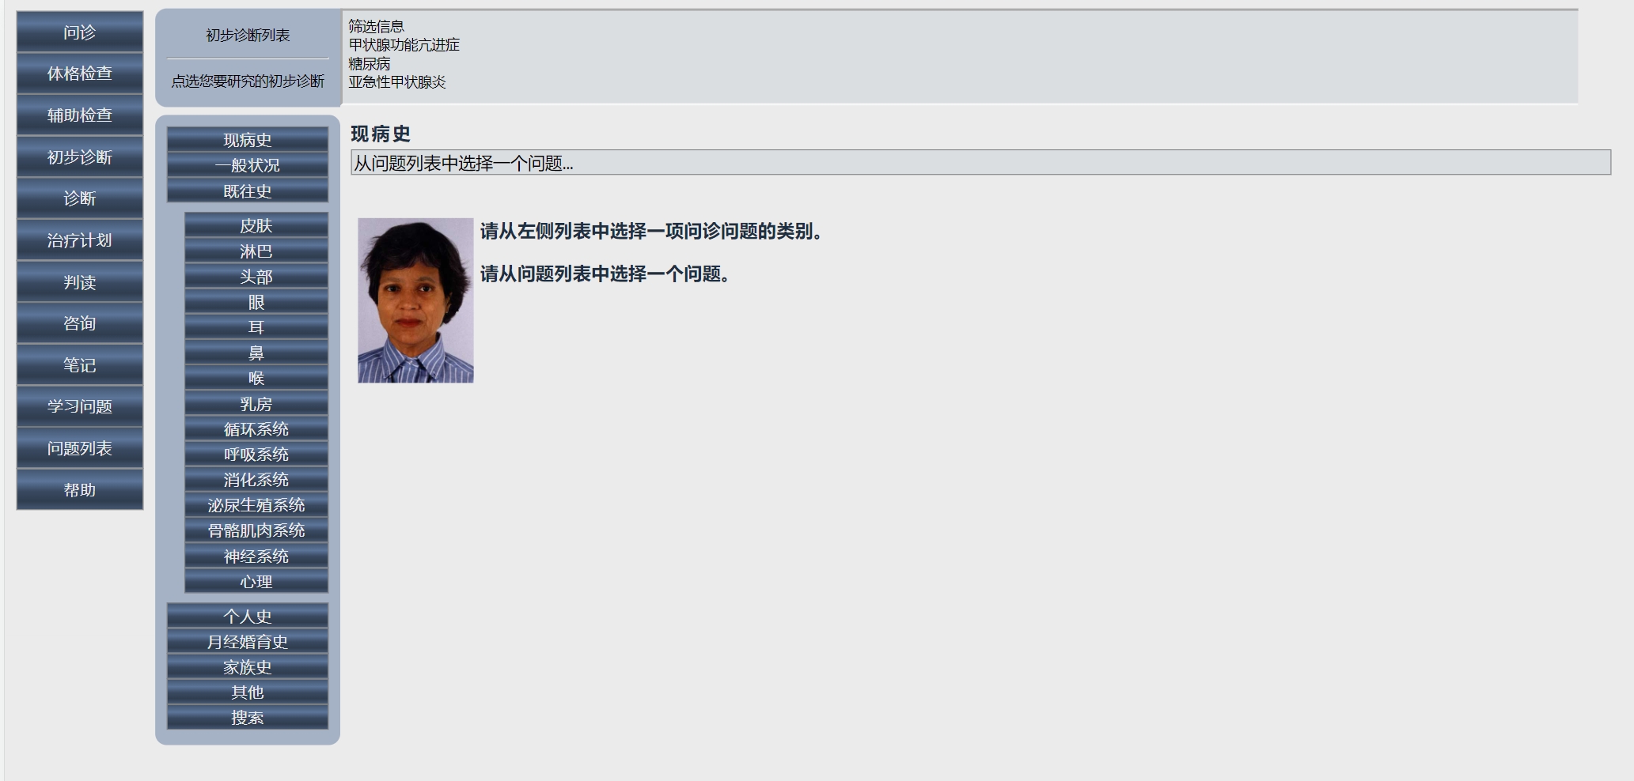Viewport: 1634px width, 781px height.
Task: Choose the 循环系统 category
Action: (x=256, y=429)
